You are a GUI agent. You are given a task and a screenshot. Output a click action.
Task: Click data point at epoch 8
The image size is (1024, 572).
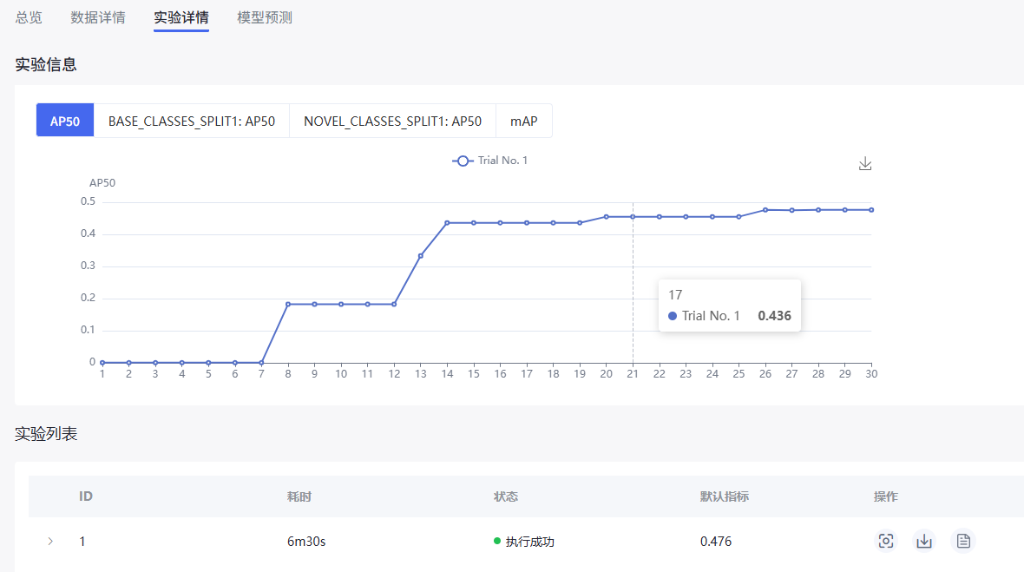[x=288, y=305]
